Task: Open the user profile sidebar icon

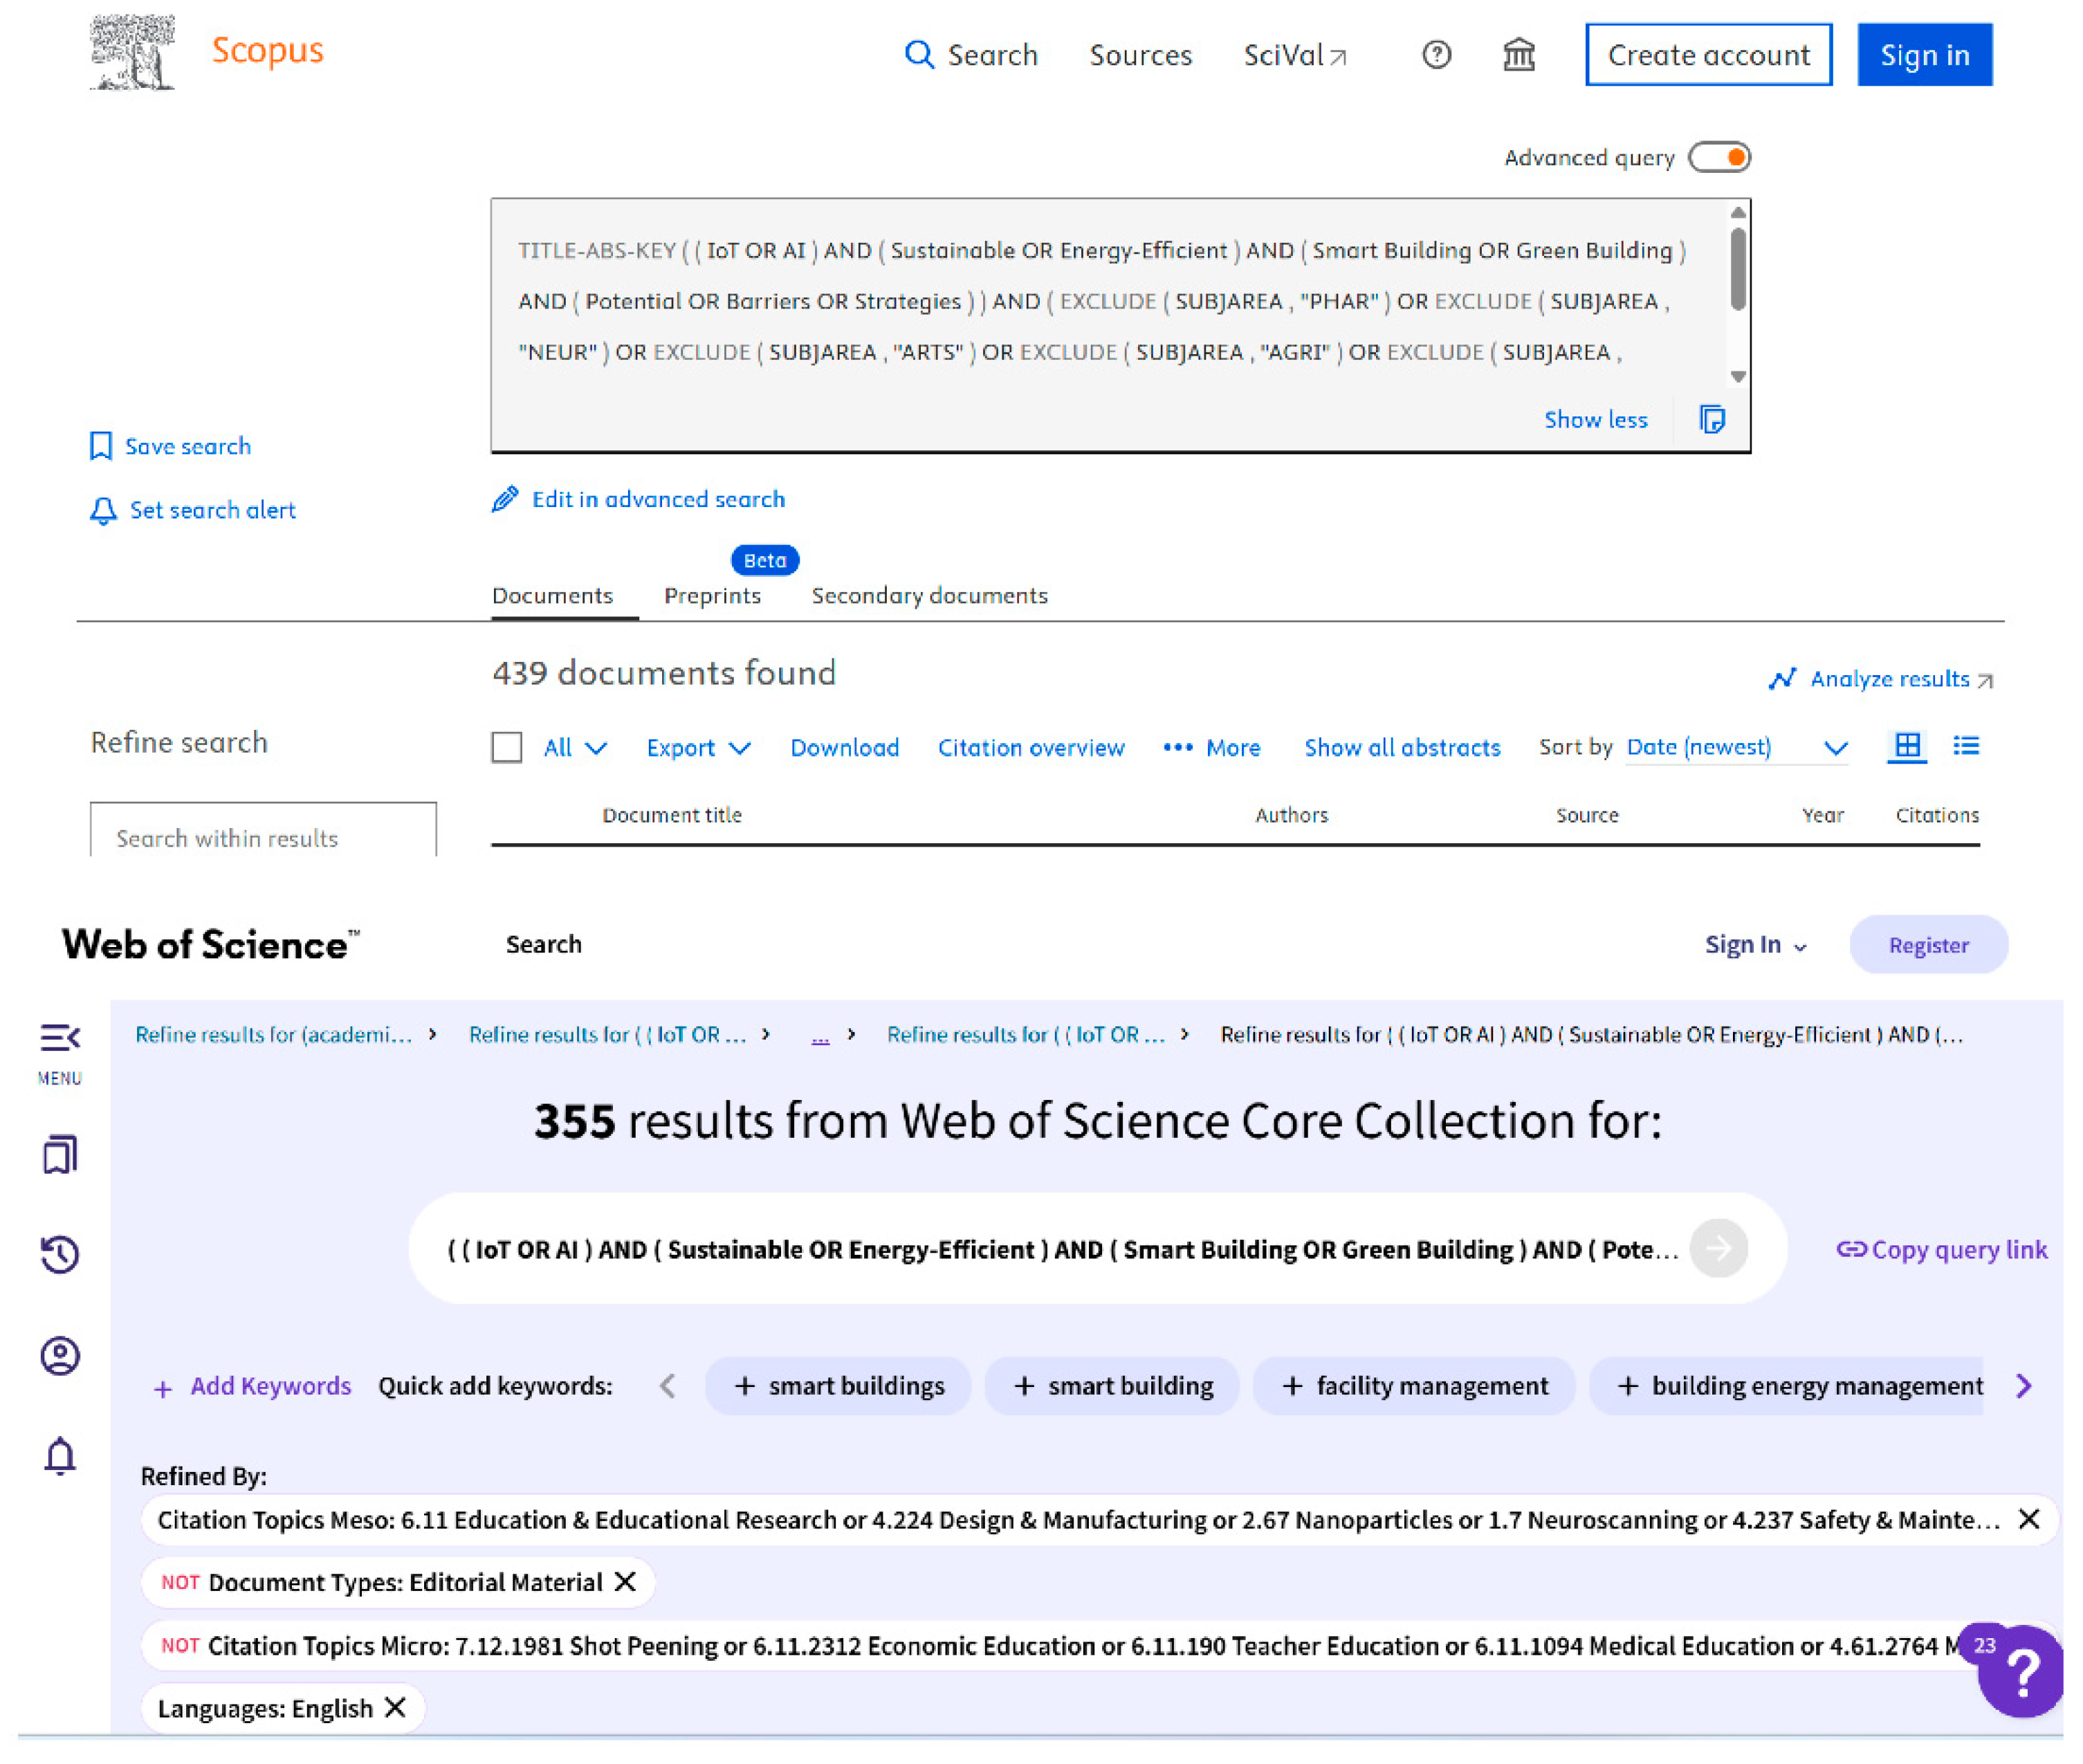Action: 60,1355
